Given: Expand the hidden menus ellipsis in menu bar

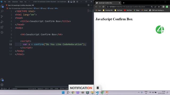Looking at the screenshot, I should [x=29, y=2].
